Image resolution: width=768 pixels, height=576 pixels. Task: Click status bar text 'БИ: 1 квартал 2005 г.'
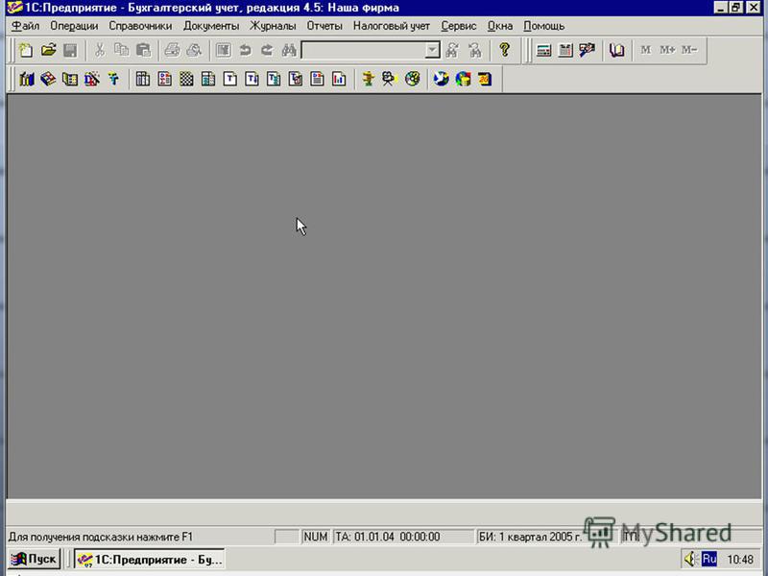click(x=531, y=537)
